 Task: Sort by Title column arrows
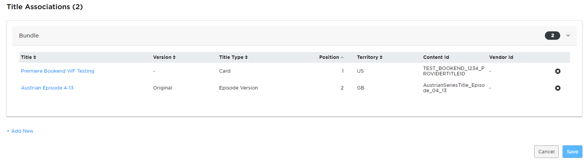tap(35, 57)
